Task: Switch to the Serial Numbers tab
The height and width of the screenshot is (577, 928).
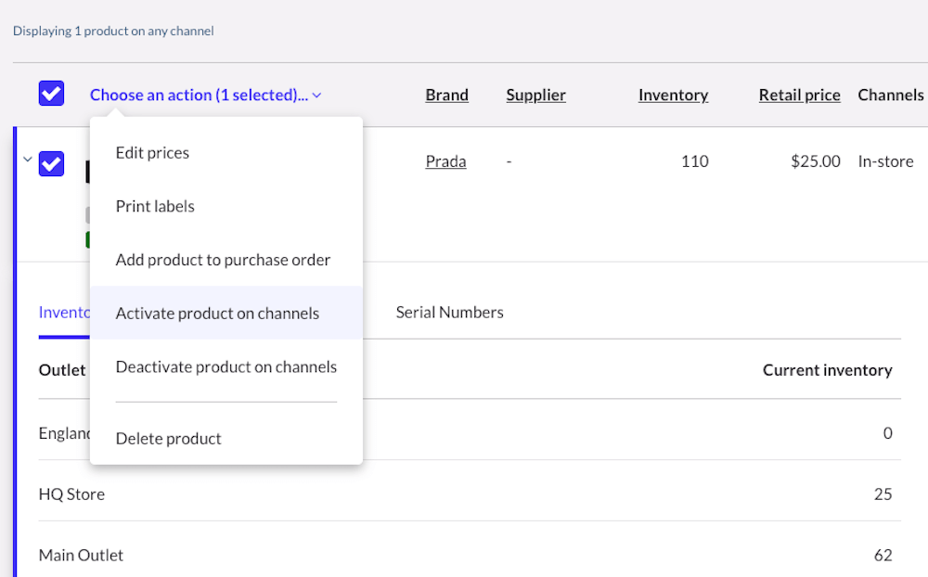Action: [450, 312]
